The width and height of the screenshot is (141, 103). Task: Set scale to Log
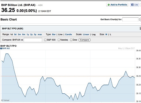click(x=94, y=34)
